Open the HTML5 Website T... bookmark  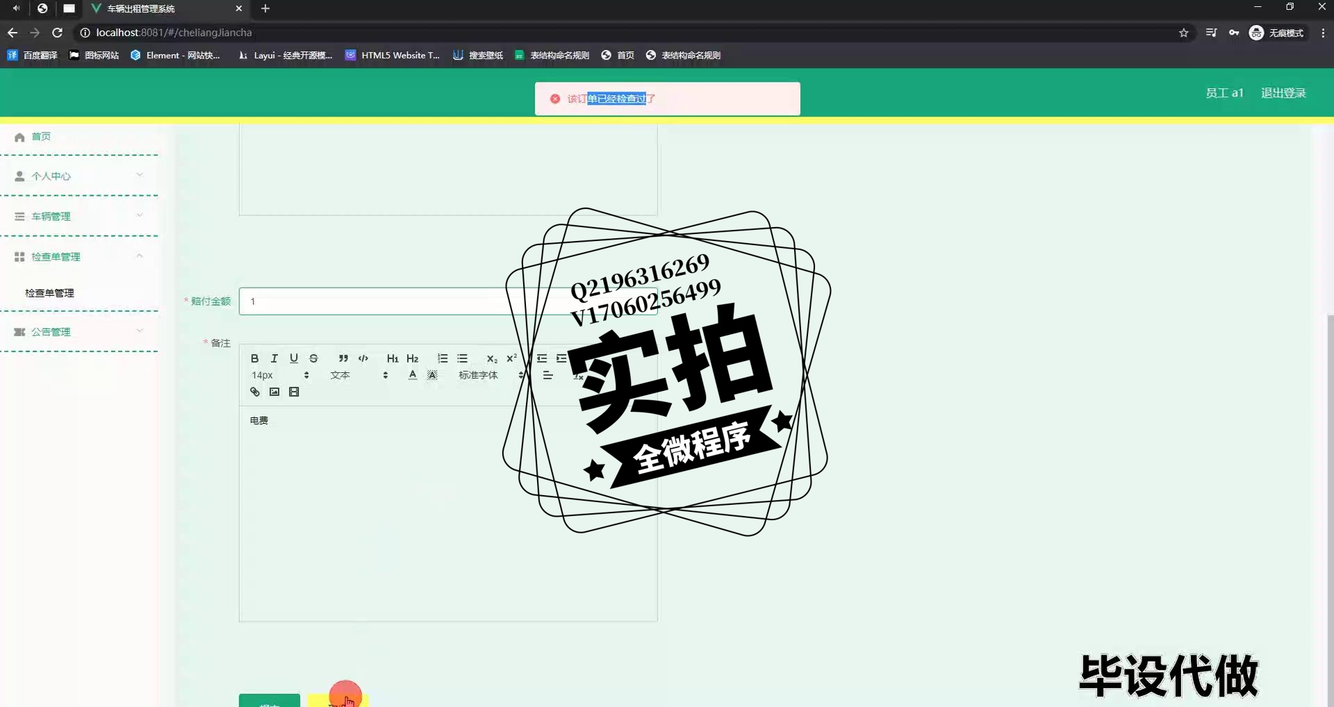[393, 56]
